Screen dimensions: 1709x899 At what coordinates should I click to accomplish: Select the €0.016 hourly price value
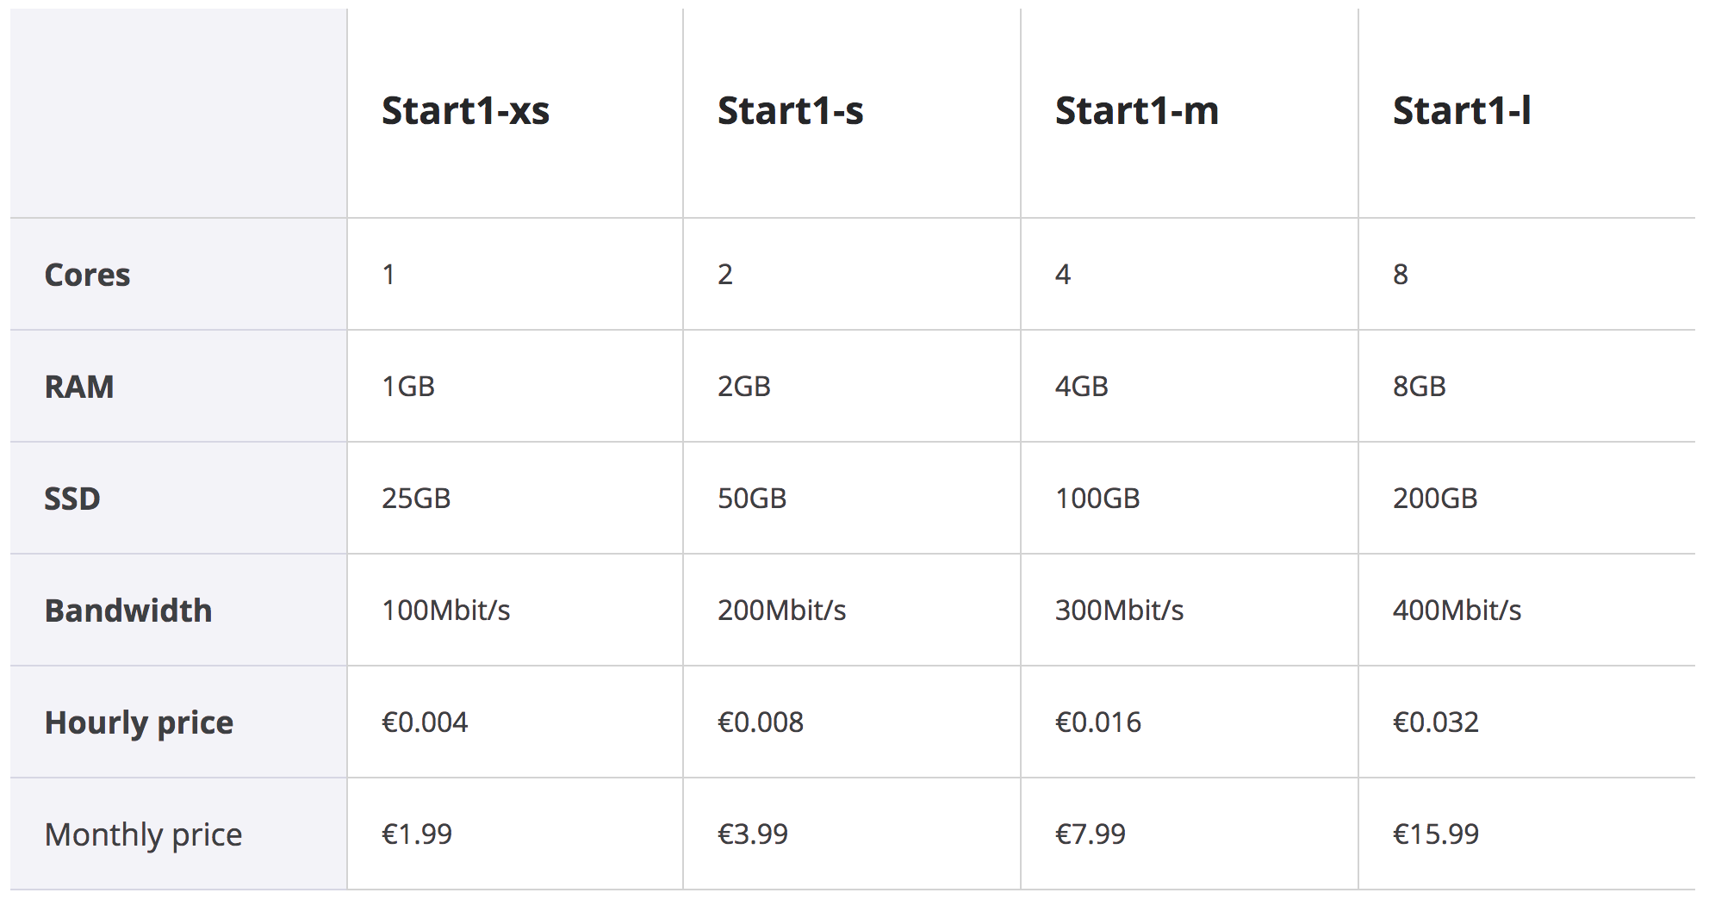pyautogui.click(x=1097, y=722)
